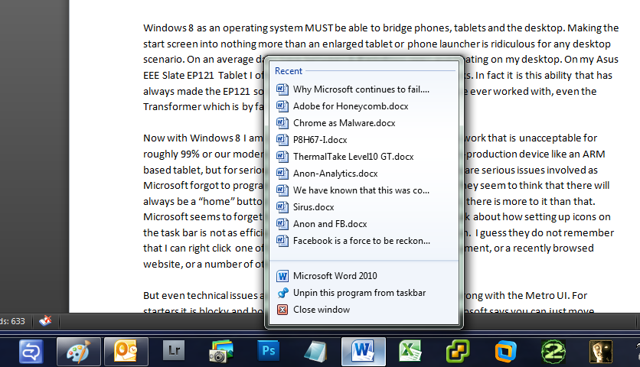Open Sirus.docx recent document
The image size is (640, 367).
click(x=364, y=207)
